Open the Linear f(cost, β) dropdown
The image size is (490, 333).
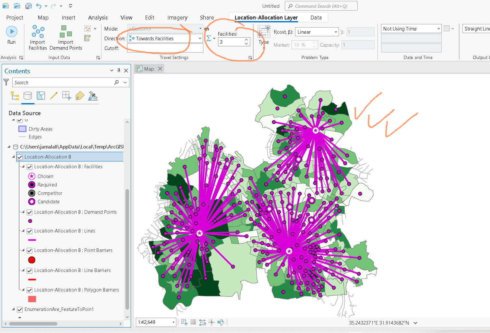click(x=335, y=31)
